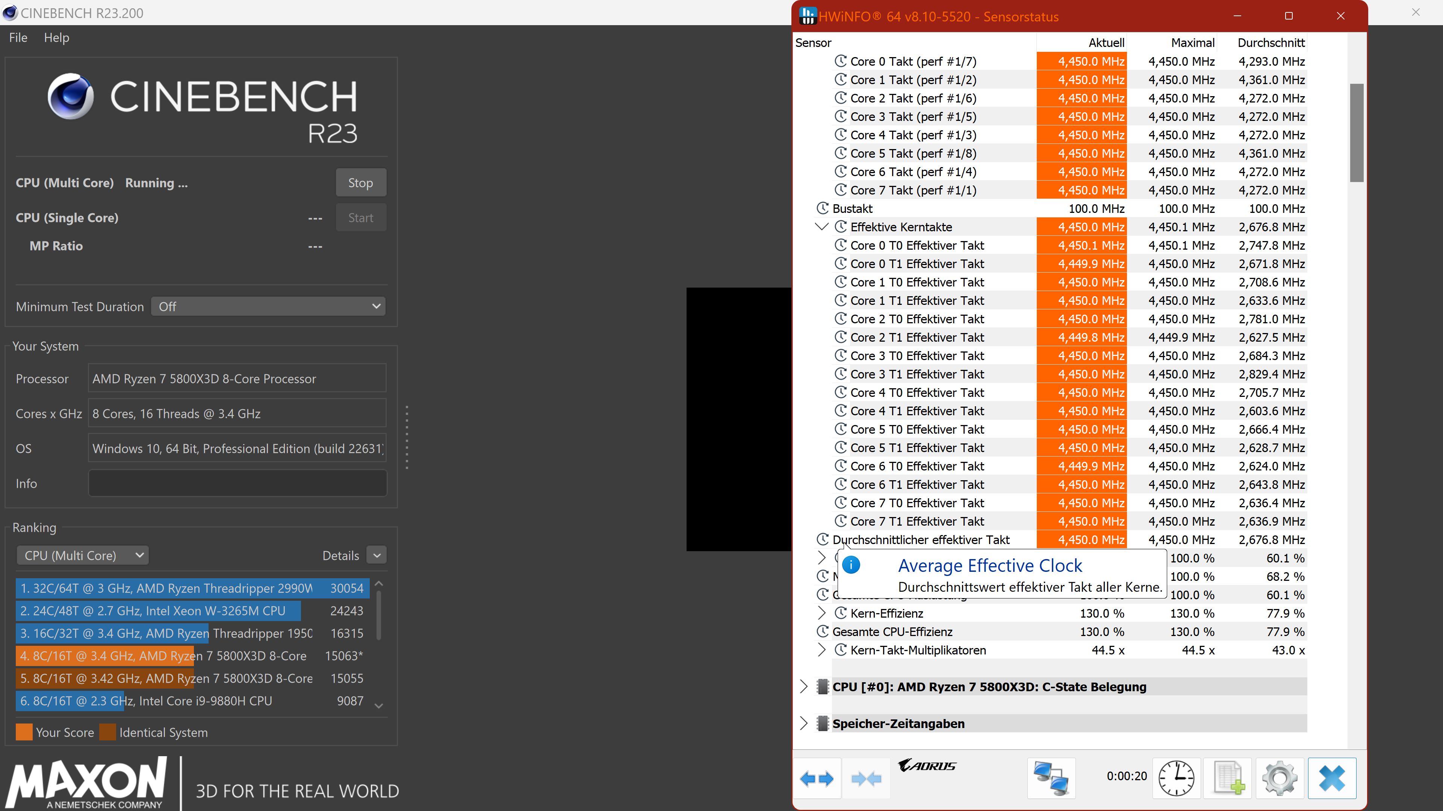Click the AORUS logo in HWiNFO footer
Viewport: 1443px width, 811px height.
927,766
